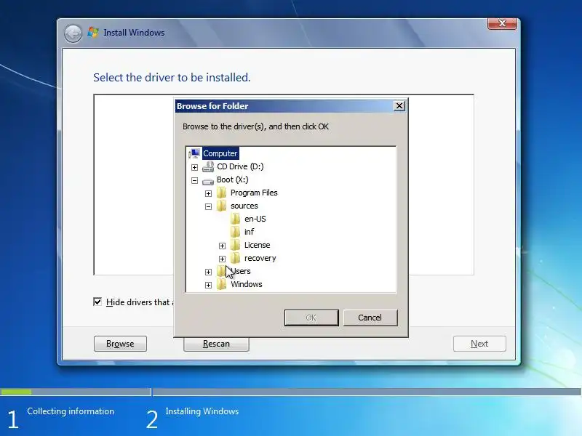Select the en-US folder label
Viewport: 582px width, 436px height.
pyautogui.click(x=255, y=219)
